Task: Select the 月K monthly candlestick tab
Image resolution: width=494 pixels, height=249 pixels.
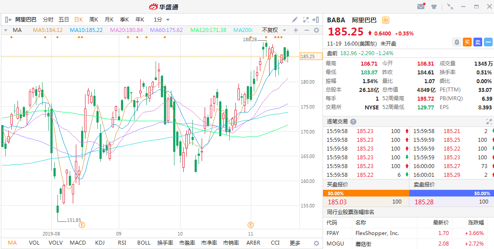Action: click(109, 20)
